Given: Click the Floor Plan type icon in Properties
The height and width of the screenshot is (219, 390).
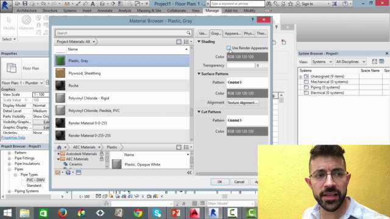Looking at the screenshot, I should point(12,68).
